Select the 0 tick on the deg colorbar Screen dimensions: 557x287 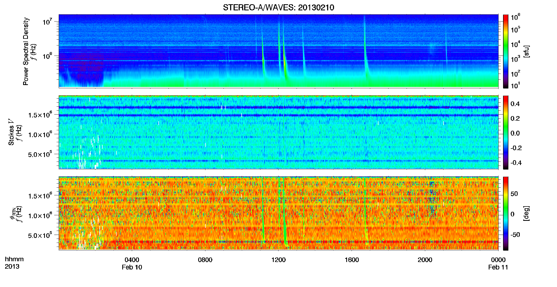click(x=512, y=214)
